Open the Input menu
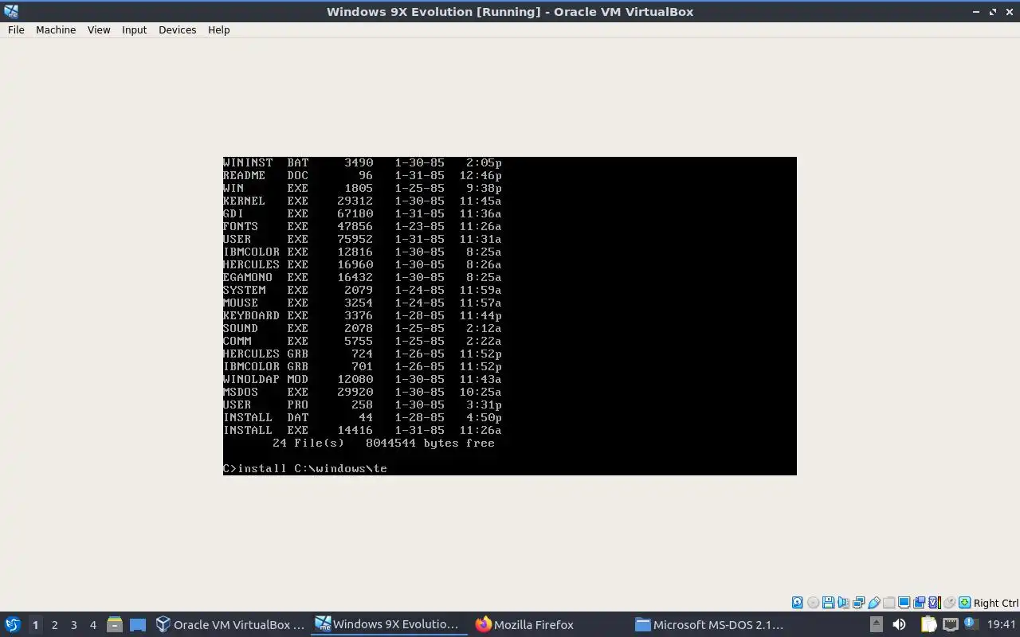This screenshot has height=637, width=1020. coord(134,29)
